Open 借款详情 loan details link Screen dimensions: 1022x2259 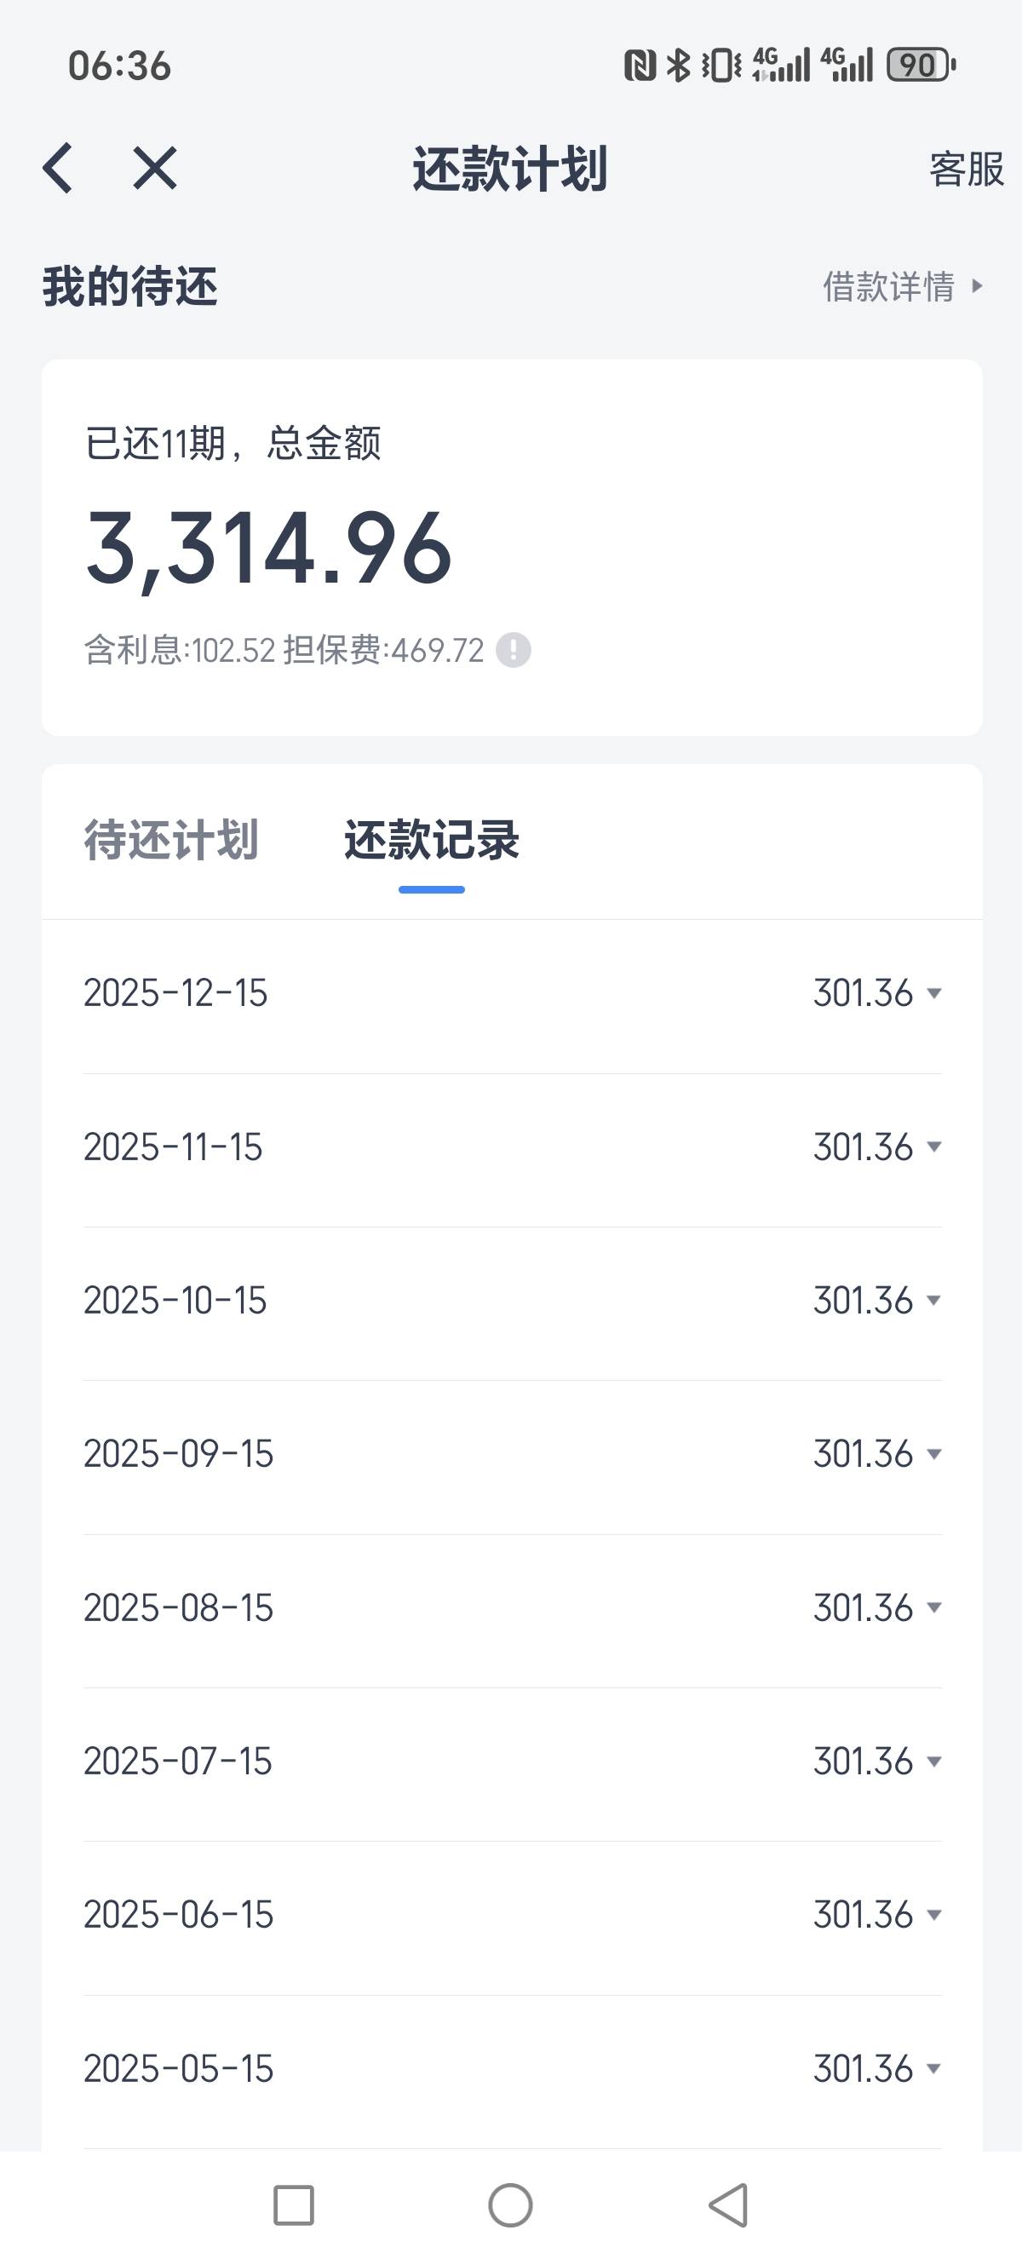coord(902,287)
